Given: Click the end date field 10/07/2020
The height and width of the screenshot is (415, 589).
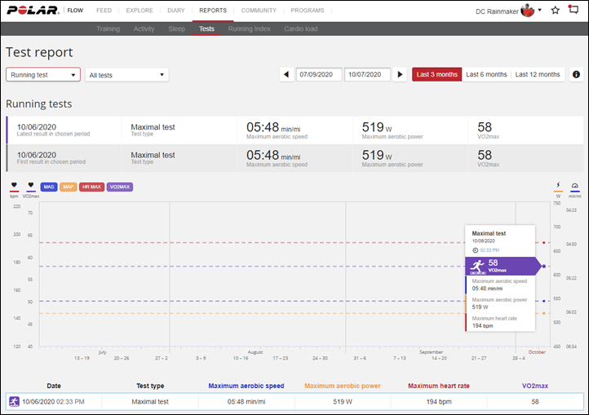Looking at the screenshot, I should click(367, 74).
